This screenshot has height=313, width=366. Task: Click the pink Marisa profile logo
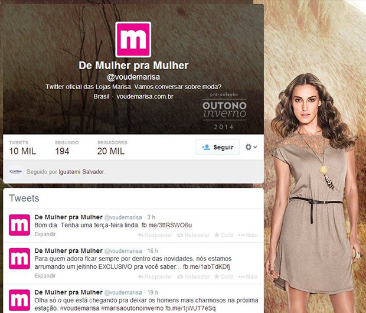pos(133,40)
